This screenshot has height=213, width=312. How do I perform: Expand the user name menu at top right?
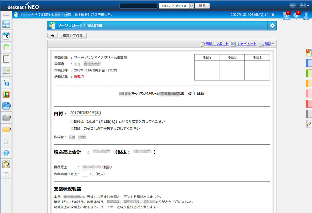click(299, 6)
